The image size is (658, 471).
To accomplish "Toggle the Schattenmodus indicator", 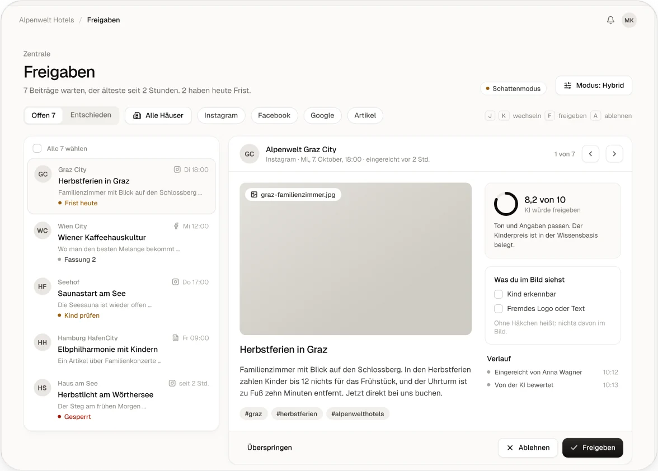I will [513, 88].
